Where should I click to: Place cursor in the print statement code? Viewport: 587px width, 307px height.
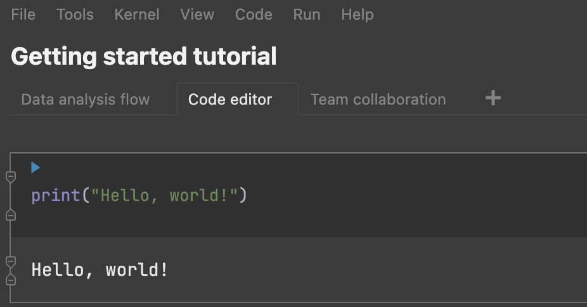click(x=56, y=195)
